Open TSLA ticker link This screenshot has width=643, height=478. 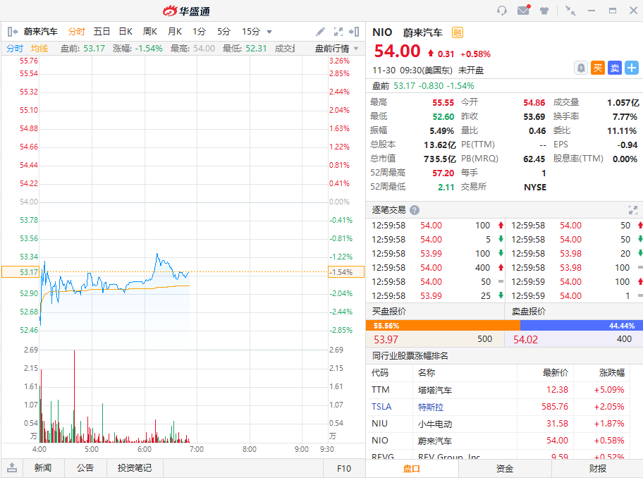point(381,407)
